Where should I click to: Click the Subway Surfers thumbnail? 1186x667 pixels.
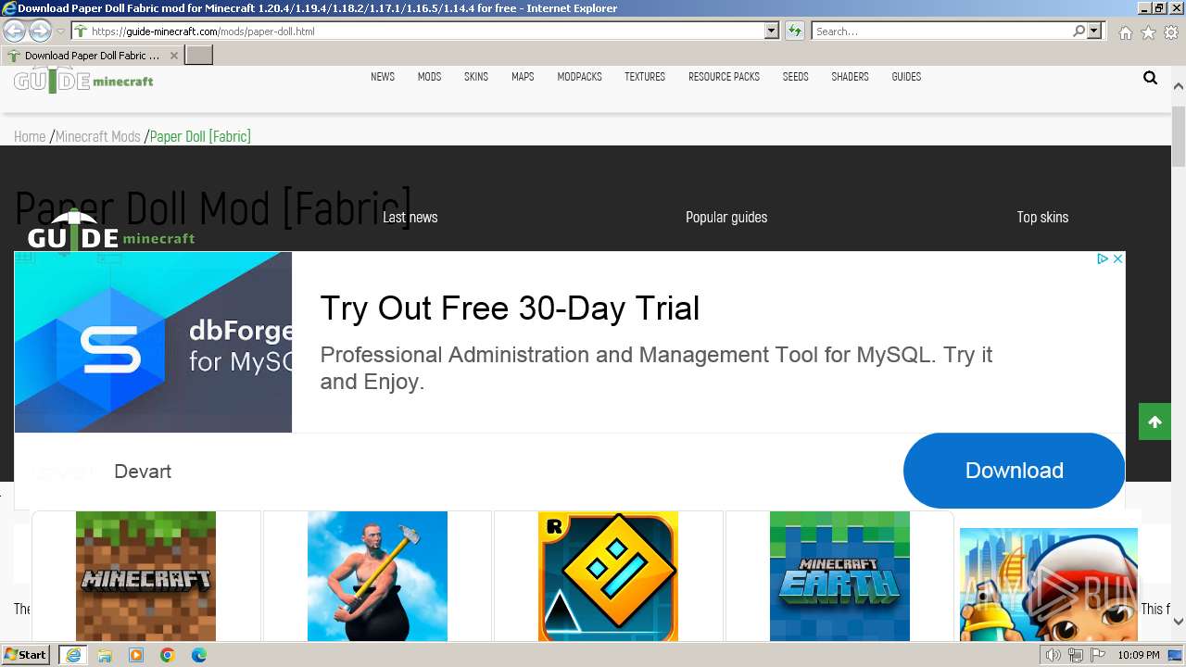pyautogui.click(x=1048, y=585)
